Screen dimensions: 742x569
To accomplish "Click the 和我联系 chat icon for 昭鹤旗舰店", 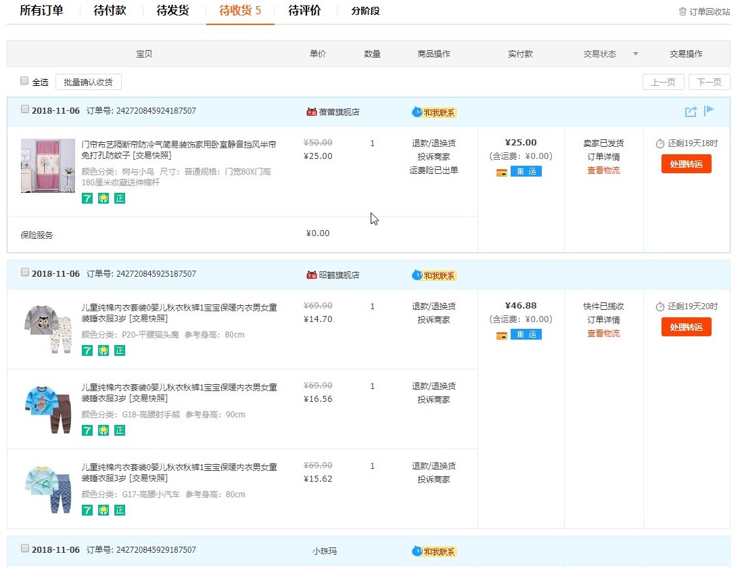I will [434, 275].
